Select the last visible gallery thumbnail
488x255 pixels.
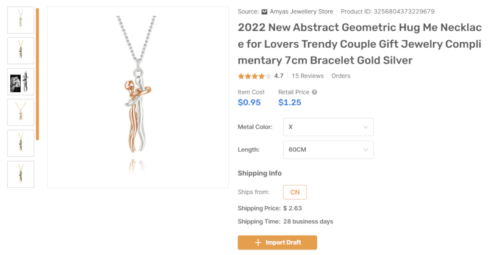(x=21, y=174)
